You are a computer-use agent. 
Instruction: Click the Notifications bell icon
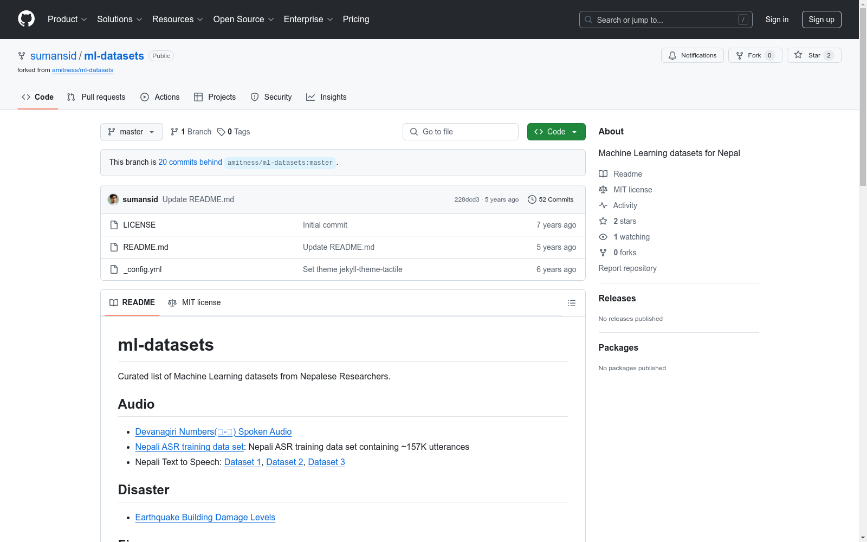tap(672, 55)
